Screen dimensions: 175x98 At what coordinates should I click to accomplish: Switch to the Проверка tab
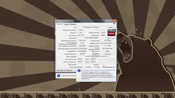click(73, 24)
